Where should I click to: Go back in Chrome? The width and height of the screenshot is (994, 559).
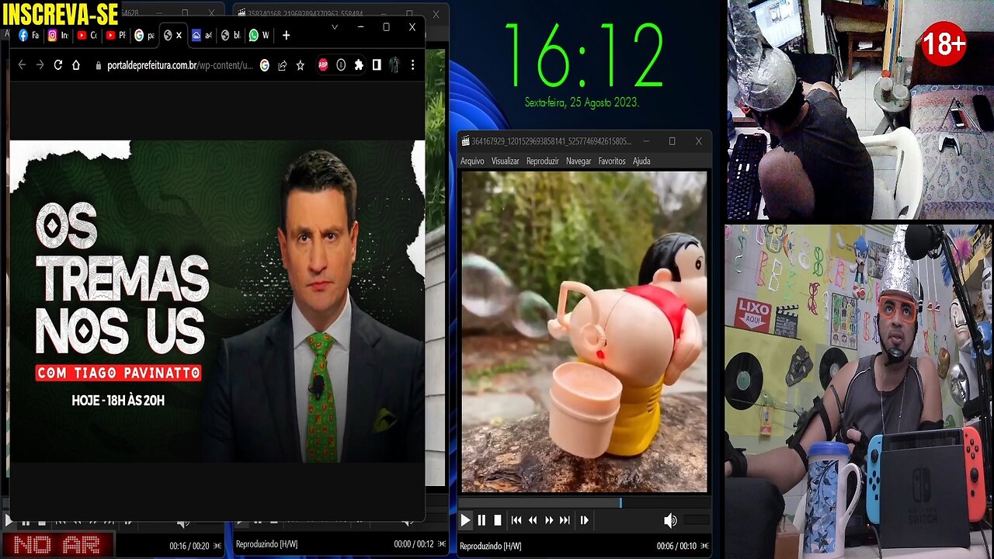(22, 65)
